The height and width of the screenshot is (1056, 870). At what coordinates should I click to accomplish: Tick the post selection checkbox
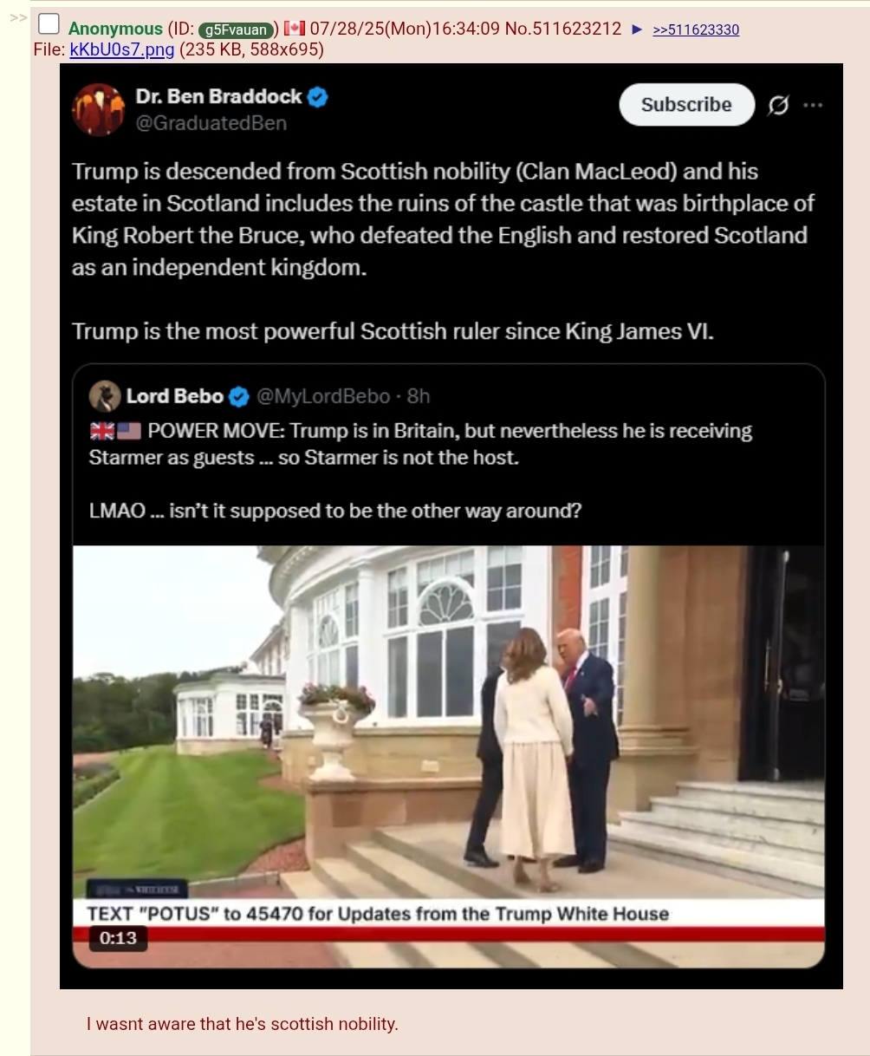tap(49, 25)
